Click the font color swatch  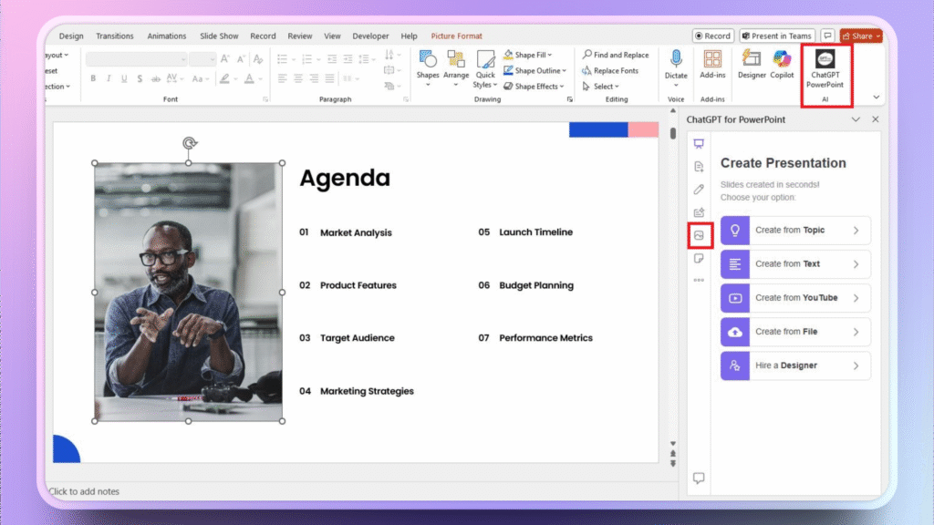point(250,78)
